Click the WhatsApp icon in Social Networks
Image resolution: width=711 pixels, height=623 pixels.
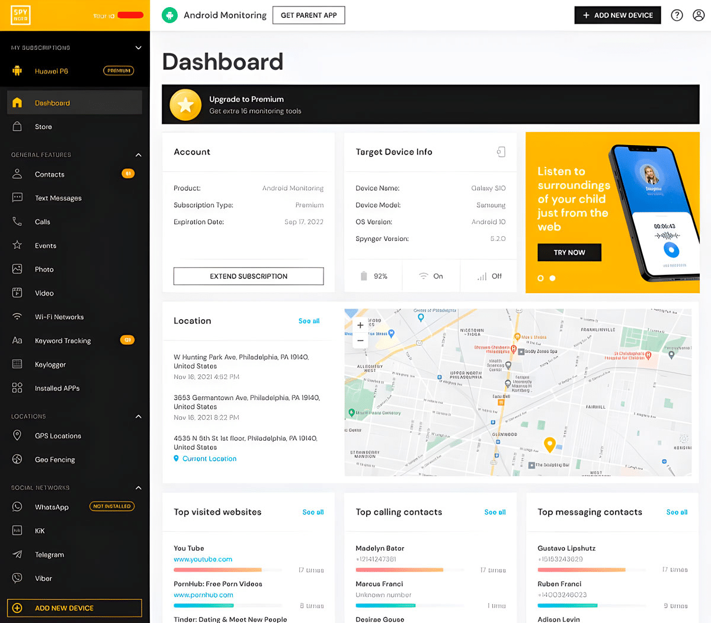pyautogui.click(x=17, y=507)
